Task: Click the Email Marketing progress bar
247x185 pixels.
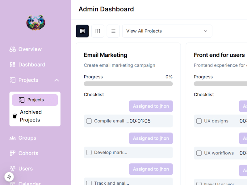Action: tap(128, 84)
